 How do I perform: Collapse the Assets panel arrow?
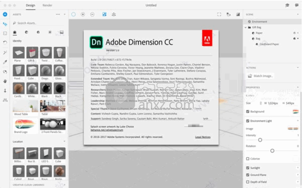[65, 14]
